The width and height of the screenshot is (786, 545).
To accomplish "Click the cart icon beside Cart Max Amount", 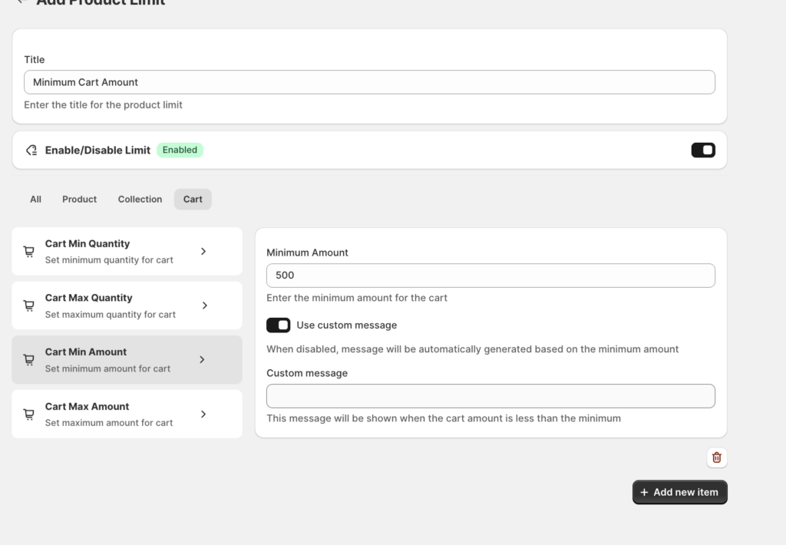I will [29, 415].
